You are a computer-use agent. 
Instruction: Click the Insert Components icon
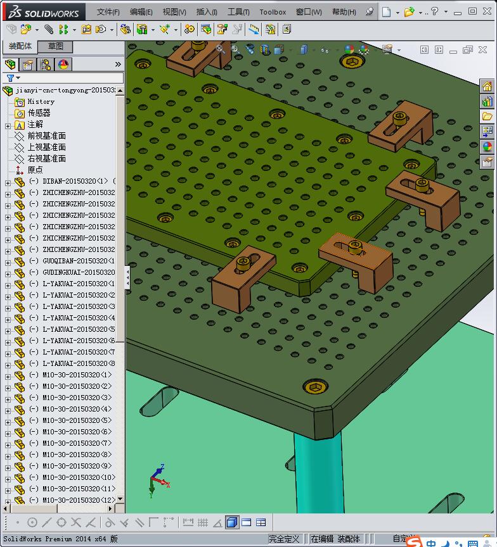pos(26,29)
